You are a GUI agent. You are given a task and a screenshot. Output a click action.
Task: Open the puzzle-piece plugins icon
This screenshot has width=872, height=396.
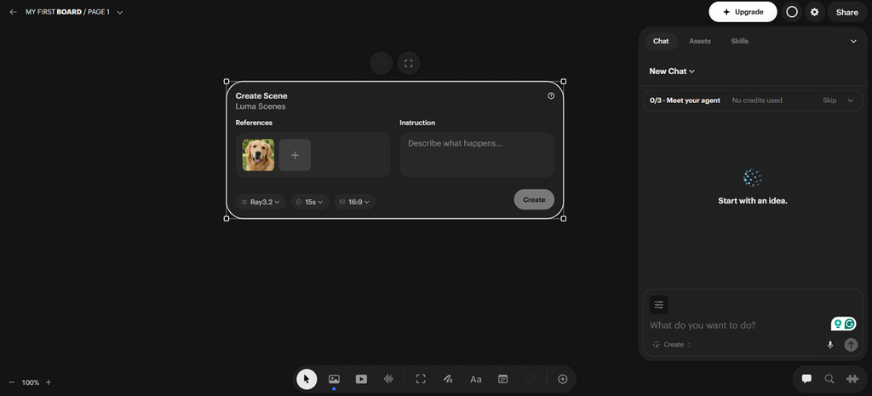[852, 379]
